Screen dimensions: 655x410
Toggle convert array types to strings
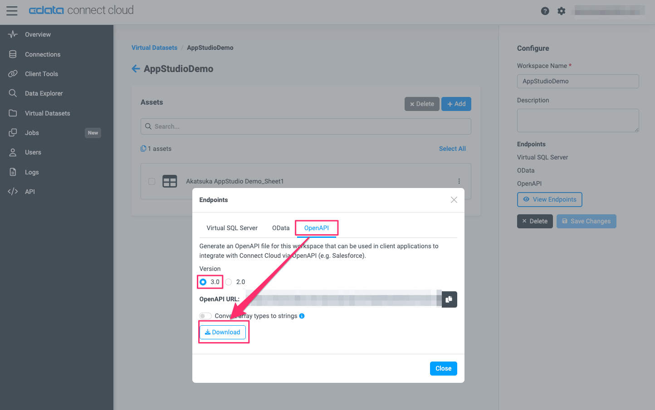[x=205, y=316]
